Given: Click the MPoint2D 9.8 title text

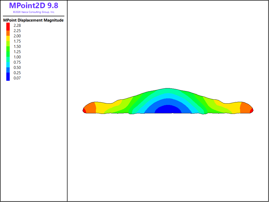Looking at the screenshot, I should (x=34, y=6).
